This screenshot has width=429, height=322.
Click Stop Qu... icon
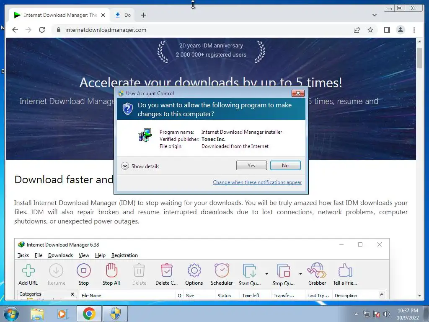[x=283, y=271]
